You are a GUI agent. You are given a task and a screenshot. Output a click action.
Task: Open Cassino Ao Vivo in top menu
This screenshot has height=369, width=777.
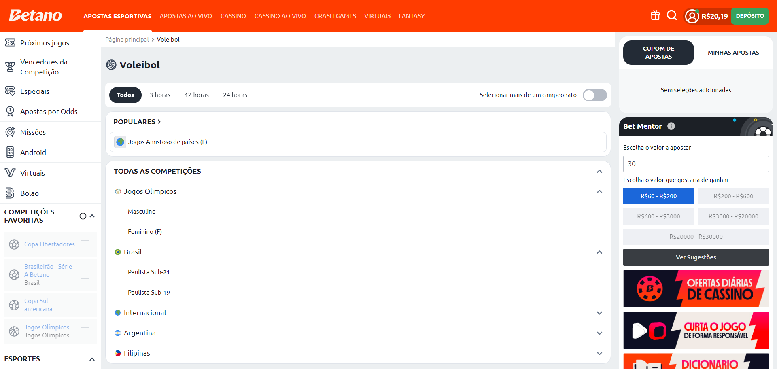coord(280,16)
